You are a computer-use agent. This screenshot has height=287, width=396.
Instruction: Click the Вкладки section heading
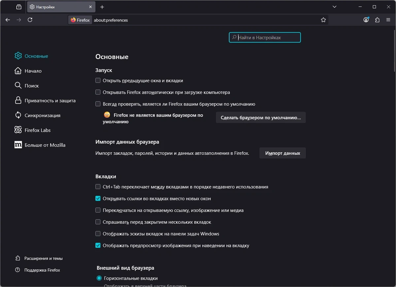pos(106,176)
